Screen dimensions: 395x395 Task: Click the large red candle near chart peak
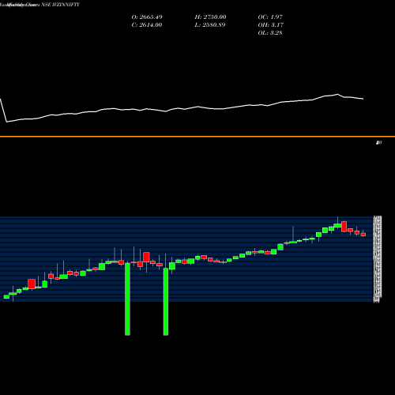pos(344,227)
